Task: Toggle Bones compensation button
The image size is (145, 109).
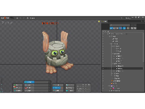Action: point(70,85)
